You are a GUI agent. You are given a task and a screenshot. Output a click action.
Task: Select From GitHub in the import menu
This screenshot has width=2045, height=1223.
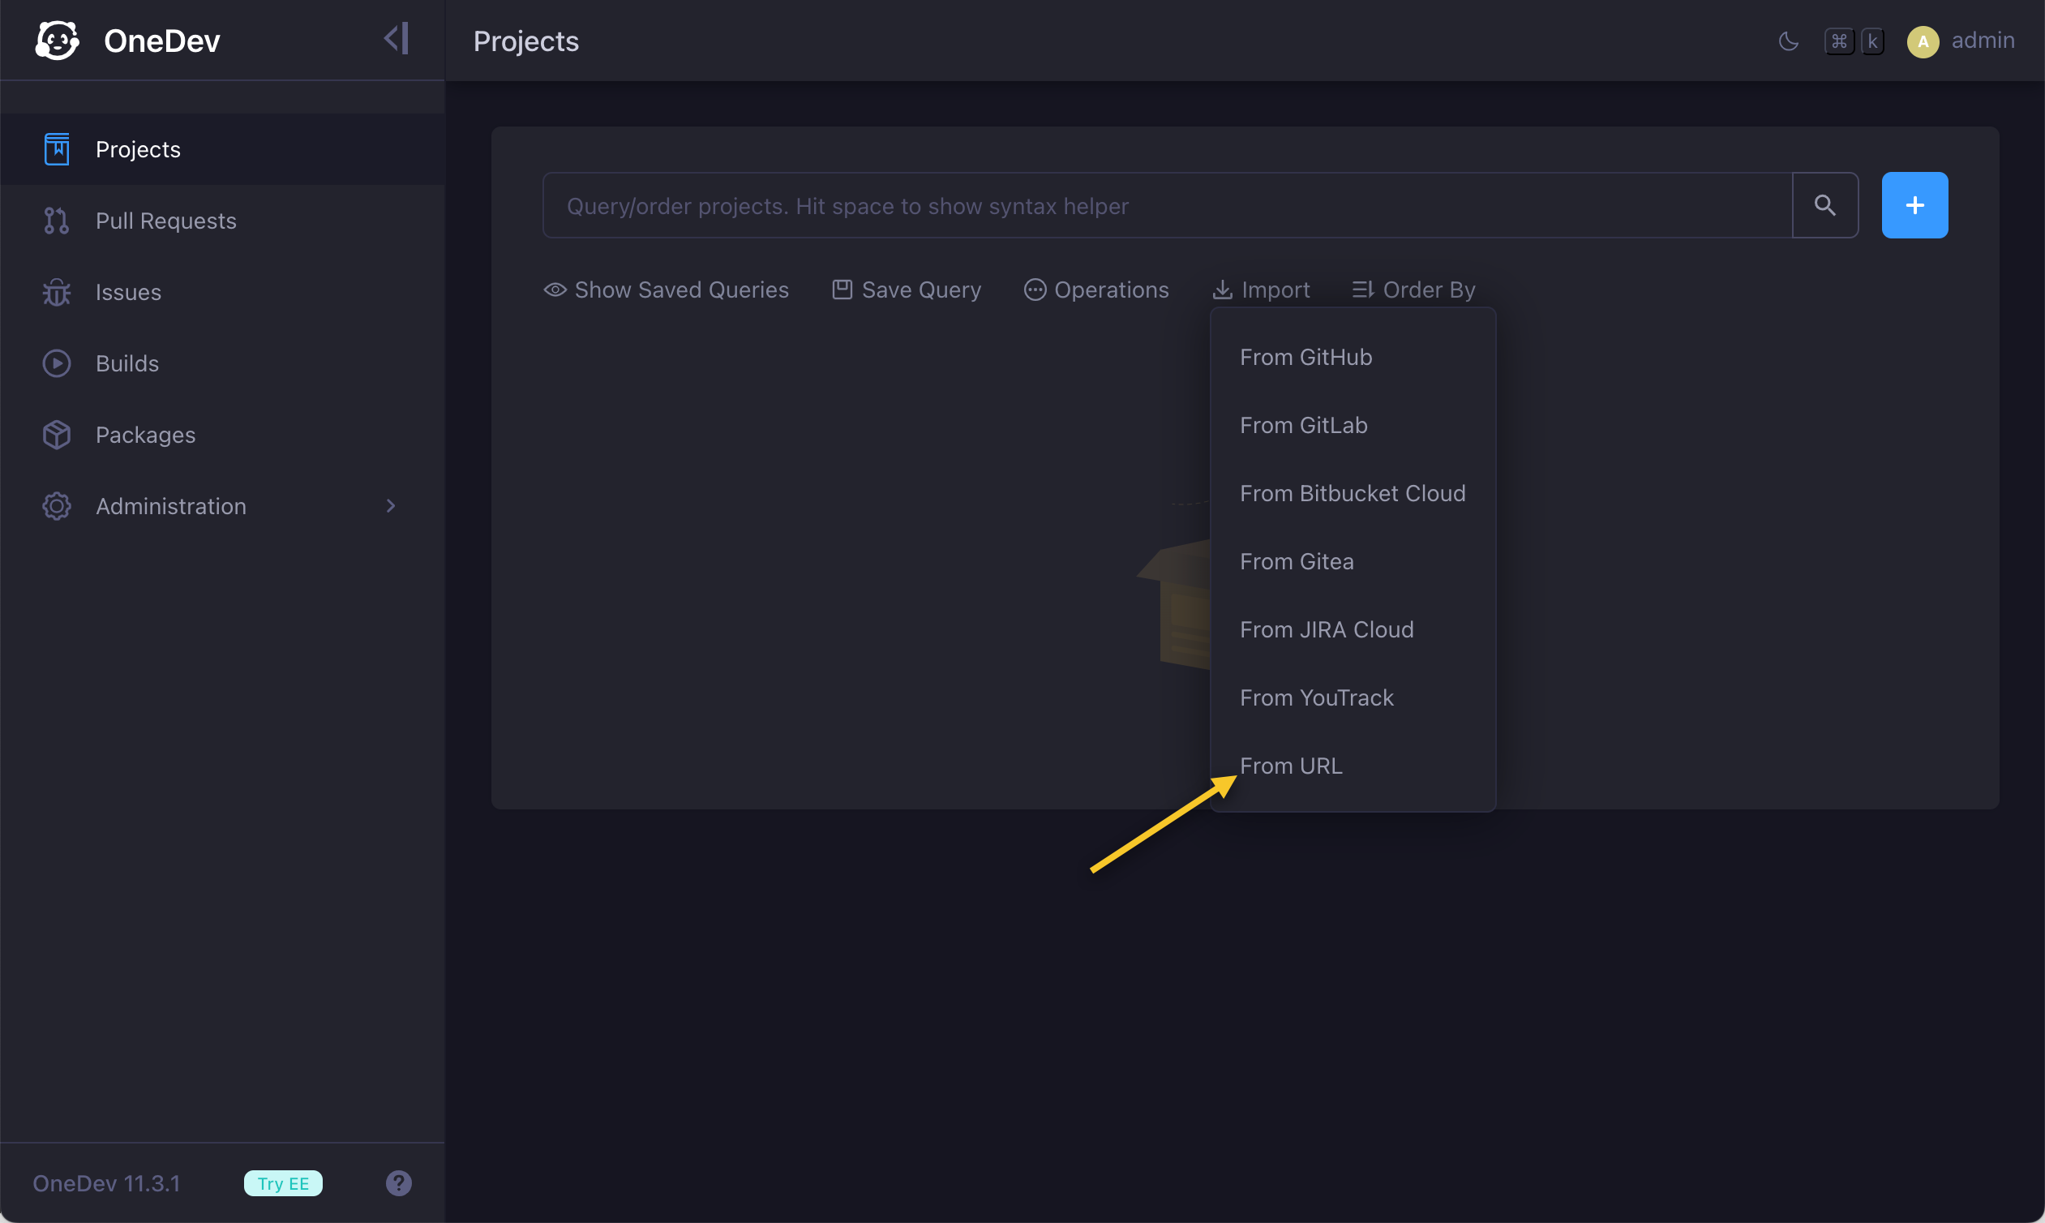point(1305,357)
